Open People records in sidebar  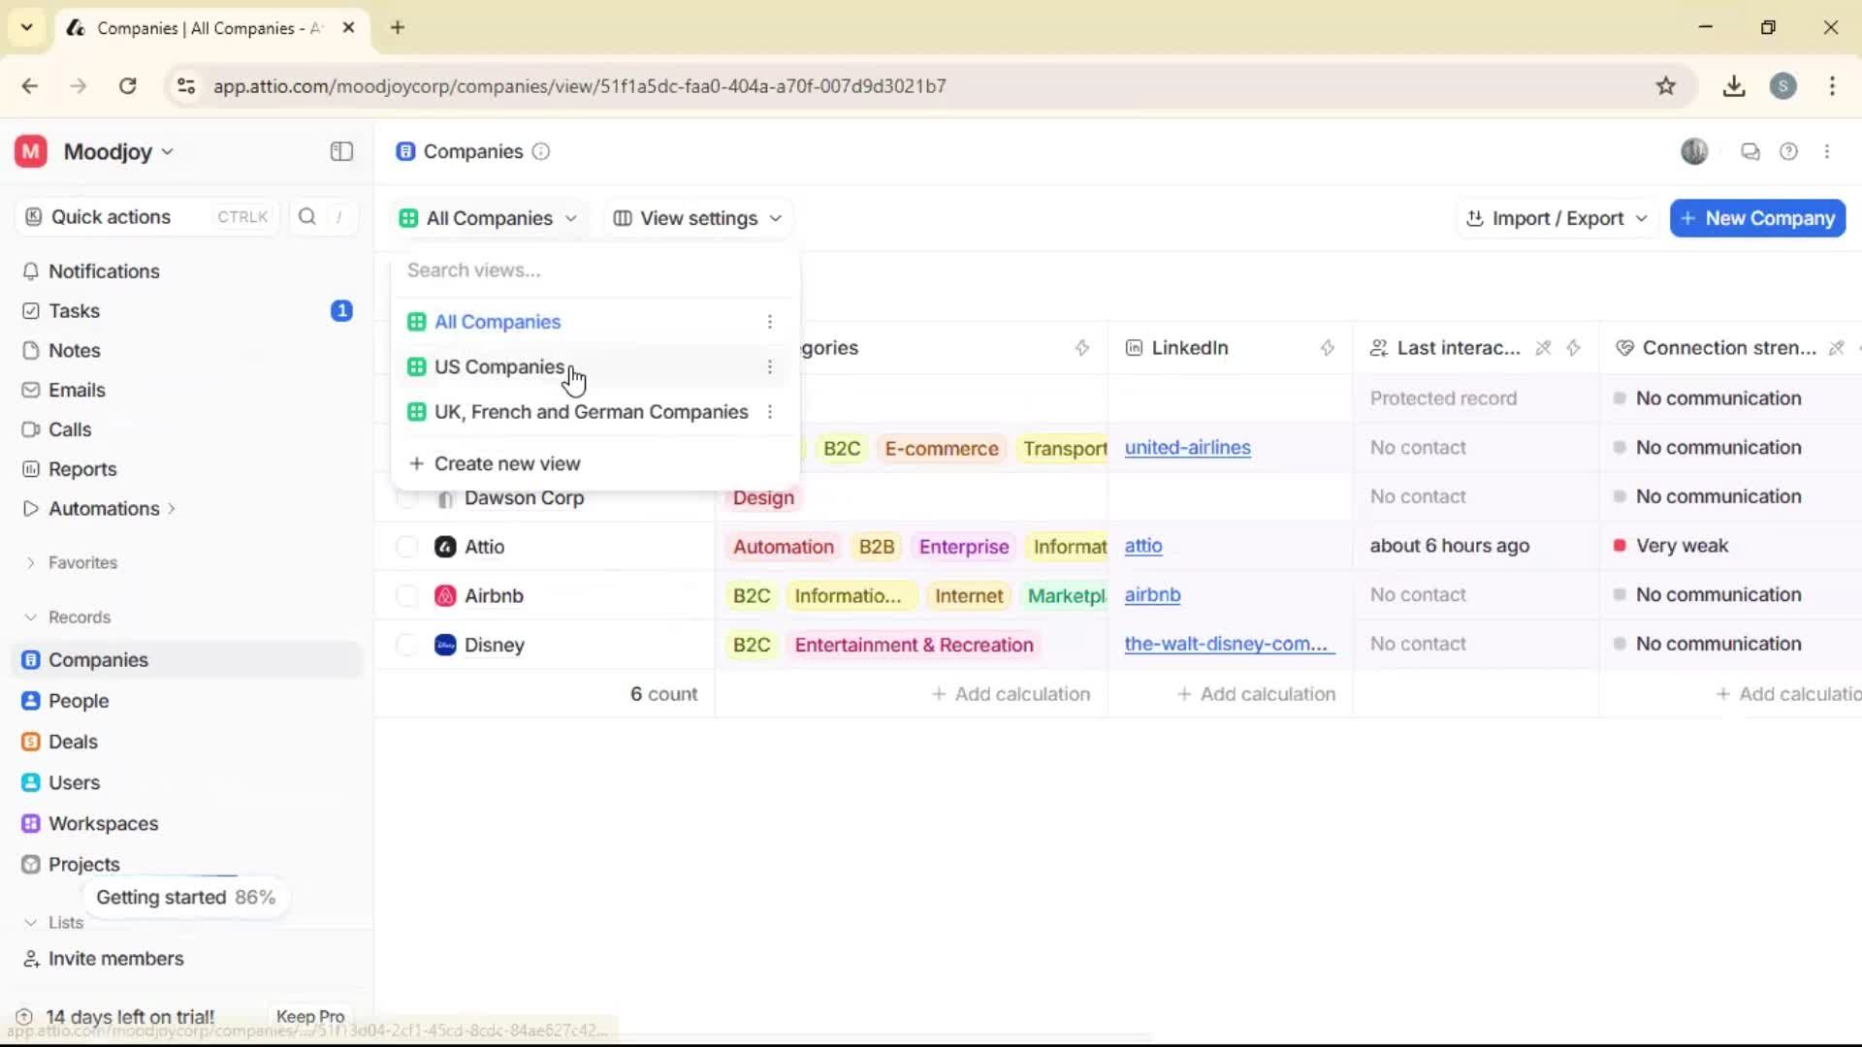click(x=79, y=701)
